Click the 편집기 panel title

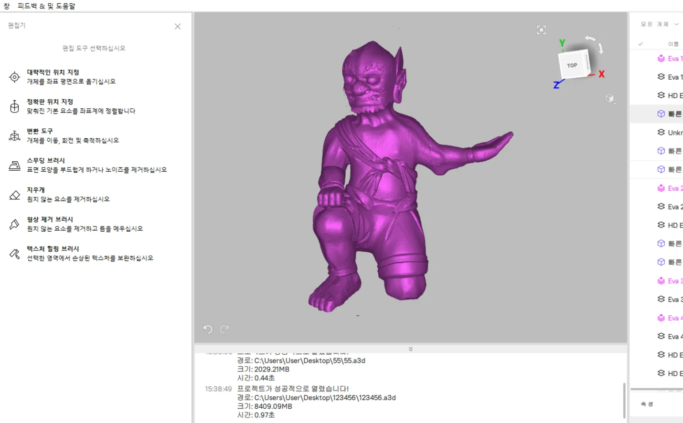point(17,25)
